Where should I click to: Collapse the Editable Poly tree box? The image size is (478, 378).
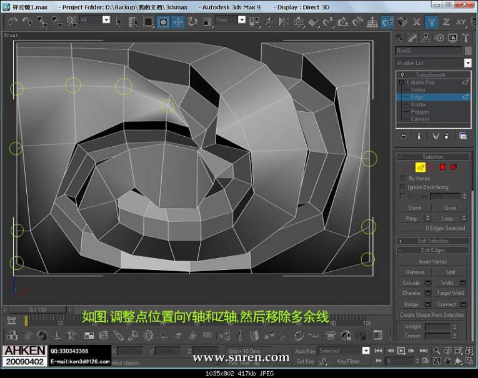[401, 82]
